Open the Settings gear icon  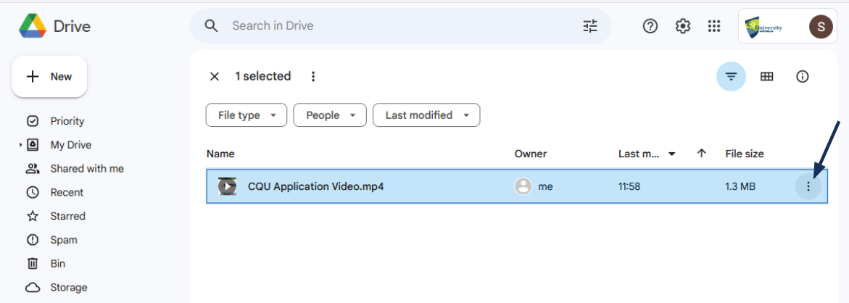[682, 26]
